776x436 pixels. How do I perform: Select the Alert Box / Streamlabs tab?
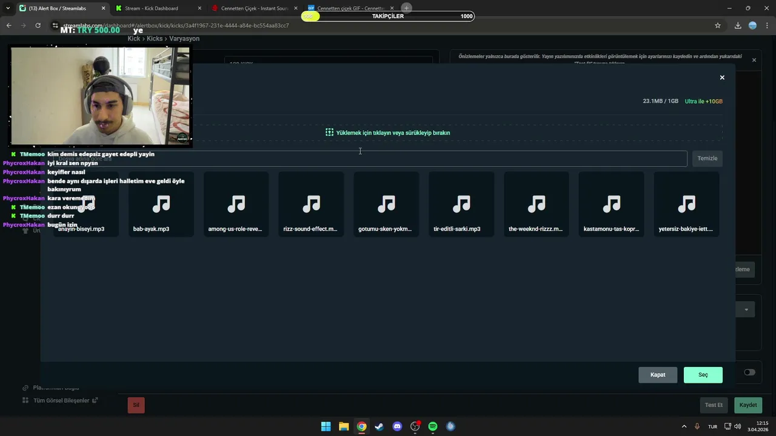coord(62,8)
